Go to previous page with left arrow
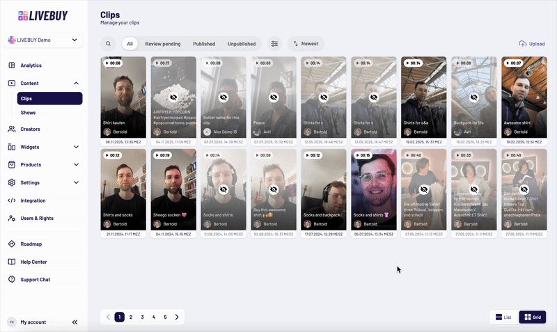This screenshot has height=332, width=557. [109, 317]
